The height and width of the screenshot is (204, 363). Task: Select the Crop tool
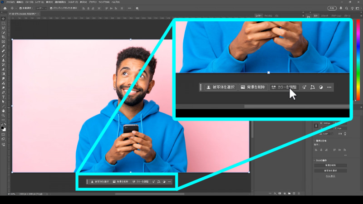(x=3, y=37)
